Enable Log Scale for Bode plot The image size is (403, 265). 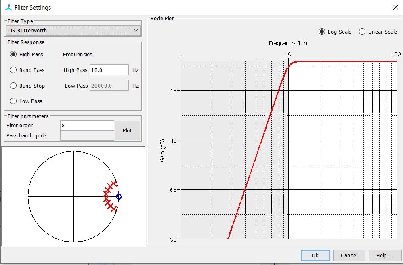coord(322,32)
